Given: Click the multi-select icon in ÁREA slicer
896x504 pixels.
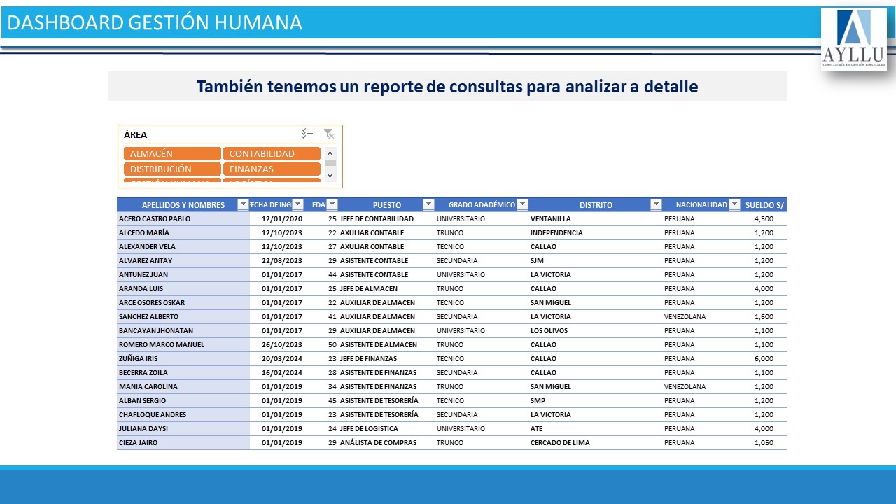Looking at the screenshot, I should (x=307, y=134).
